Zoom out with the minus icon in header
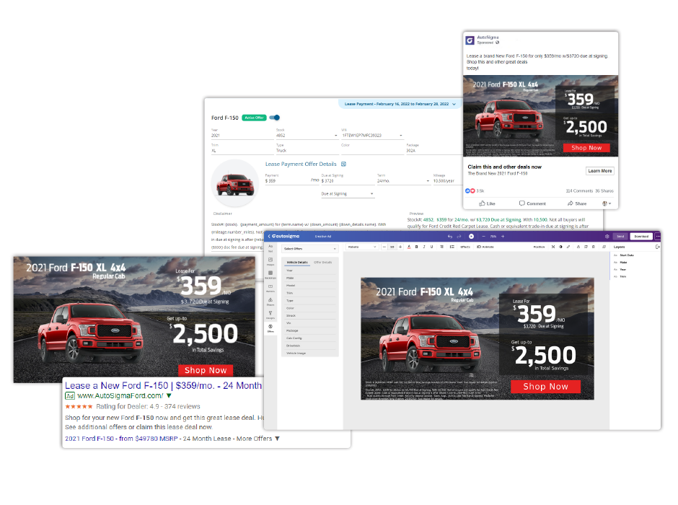The width and height of the screenshot is (678, 505). click(x=484, y=237)
